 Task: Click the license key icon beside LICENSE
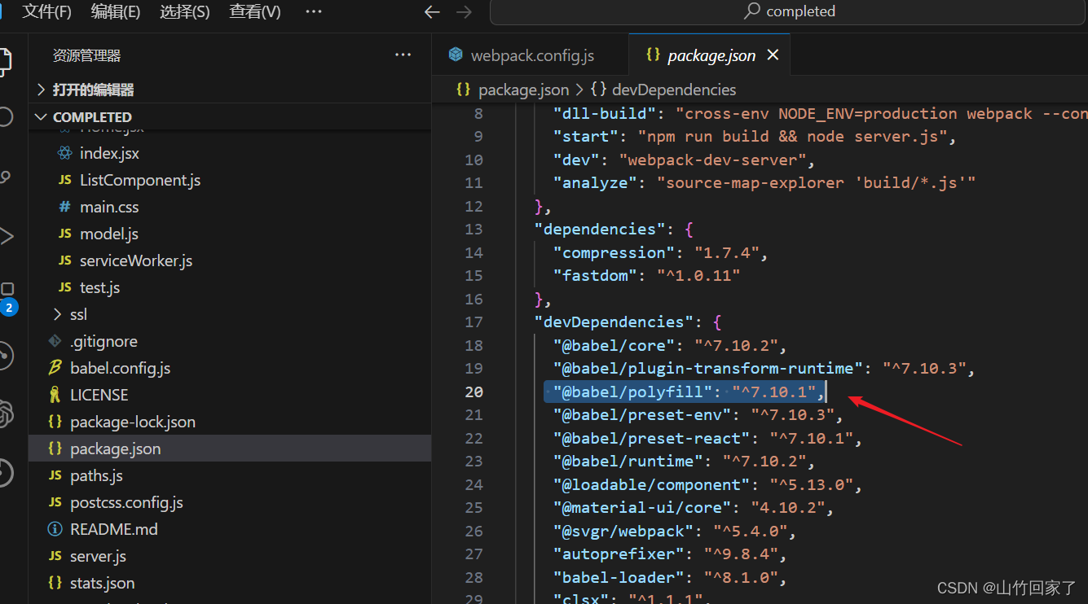[55, 395]
